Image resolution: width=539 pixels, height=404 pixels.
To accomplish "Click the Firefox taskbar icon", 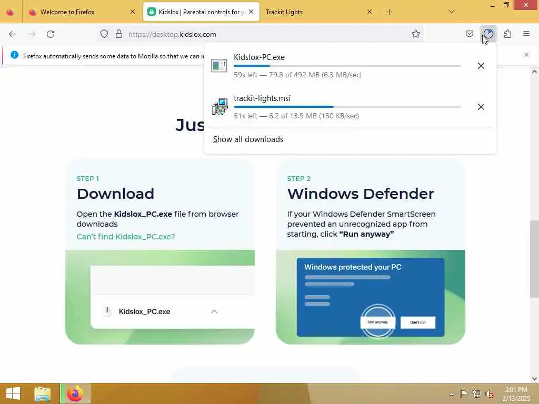I will pos(75,393).
